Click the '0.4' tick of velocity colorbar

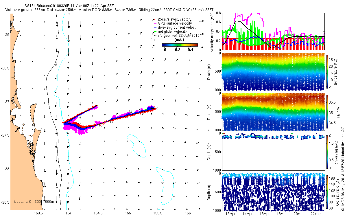pos(191,49)
